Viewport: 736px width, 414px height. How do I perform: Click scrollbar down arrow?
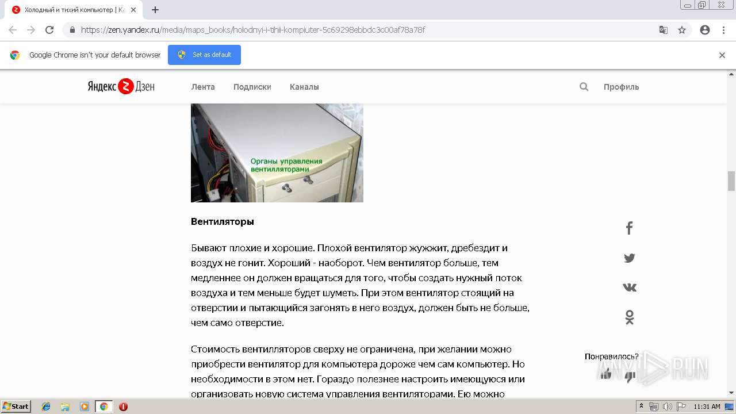coord(731,393)
